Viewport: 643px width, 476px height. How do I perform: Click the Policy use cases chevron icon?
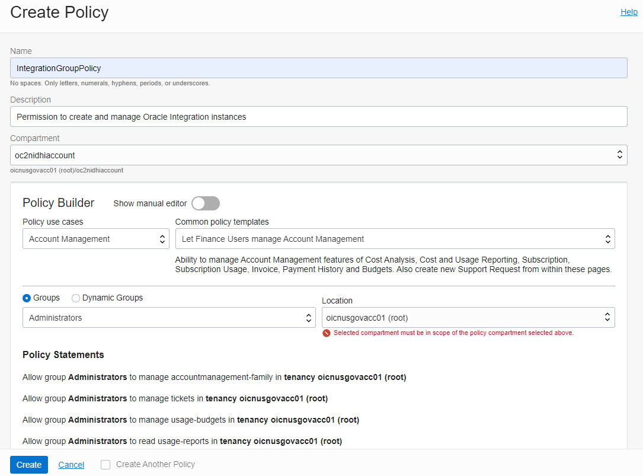pos(162,238)
